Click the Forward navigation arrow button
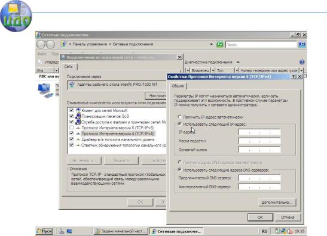 click(x=50, y=44)
